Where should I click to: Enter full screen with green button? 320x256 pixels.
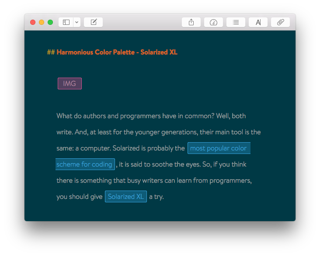point(50,22)
